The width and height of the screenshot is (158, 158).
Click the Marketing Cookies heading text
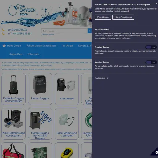tap(102, 62)
